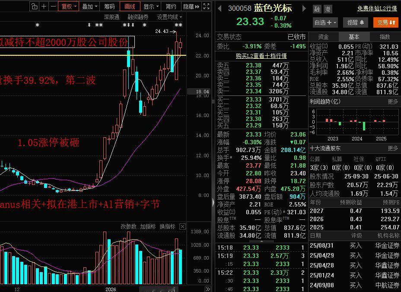401x292 pixels.
Task: Click the chart panel close box above volume
Action: (x=182, y=226)
